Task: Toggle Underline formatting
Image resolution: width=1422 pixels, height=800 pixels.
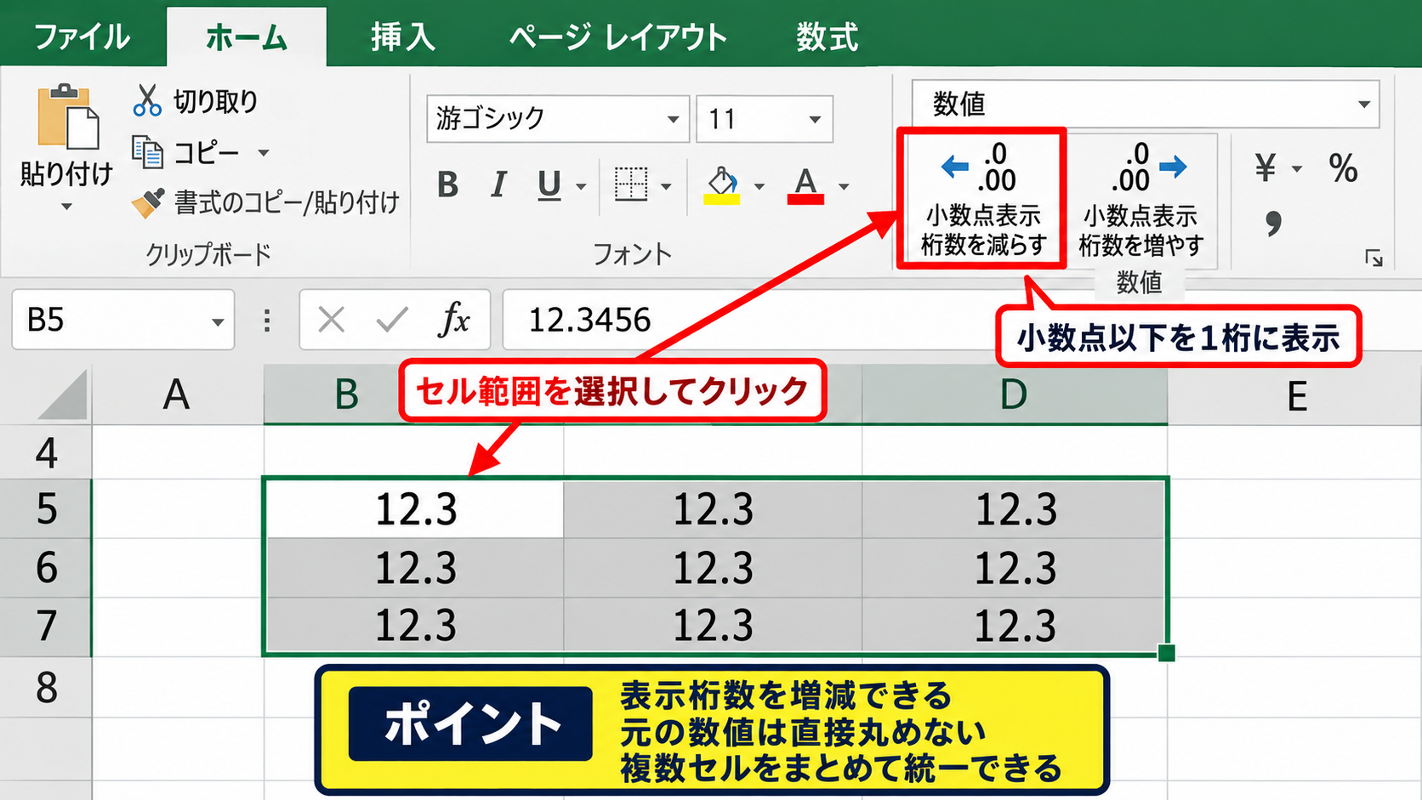Action: pyautogui.click(x=549, y=184)
